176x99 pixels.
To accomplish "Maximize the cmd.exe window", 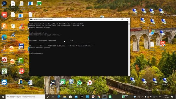I will pyautogui.click(x=122, y=19).
